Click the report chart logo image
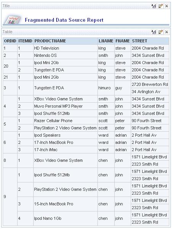Image resolution: width=172 pixels, height=229 pixels. [12, 20]
